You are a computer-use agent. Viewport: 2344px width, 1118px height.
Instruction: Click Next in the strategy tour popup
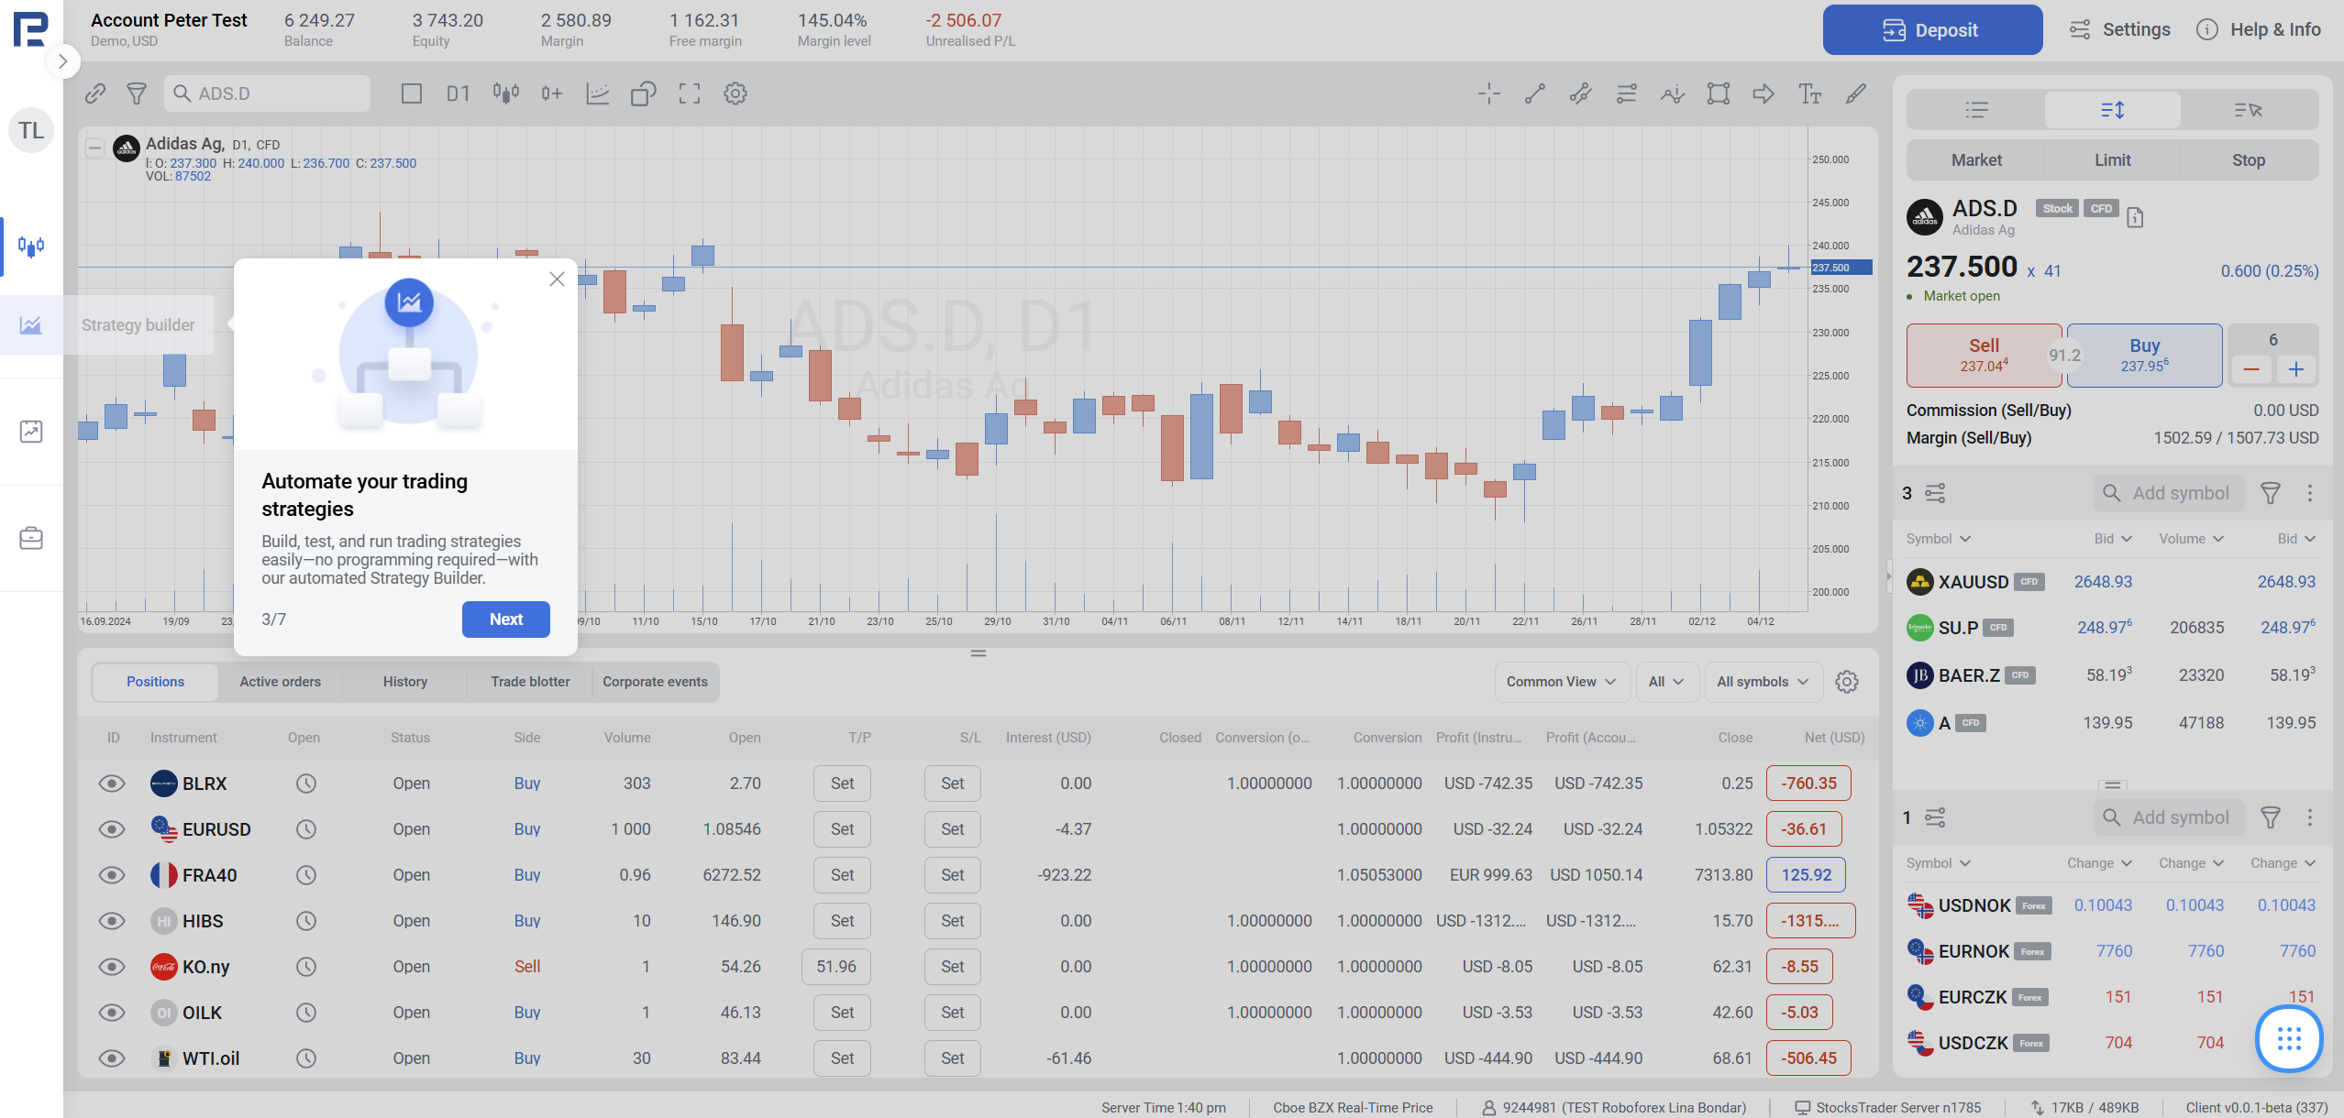point(505,619)
